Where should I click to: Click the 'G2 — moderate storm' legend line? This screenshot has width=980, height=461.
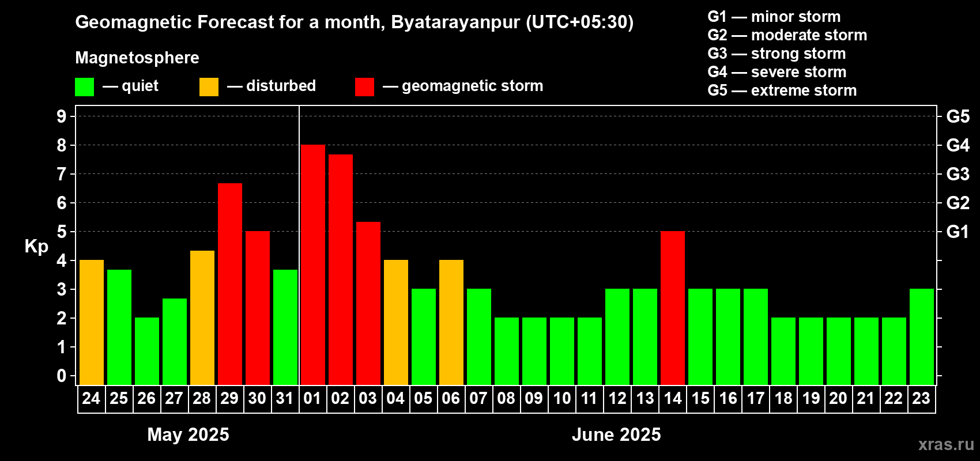(x=787, y=35)
